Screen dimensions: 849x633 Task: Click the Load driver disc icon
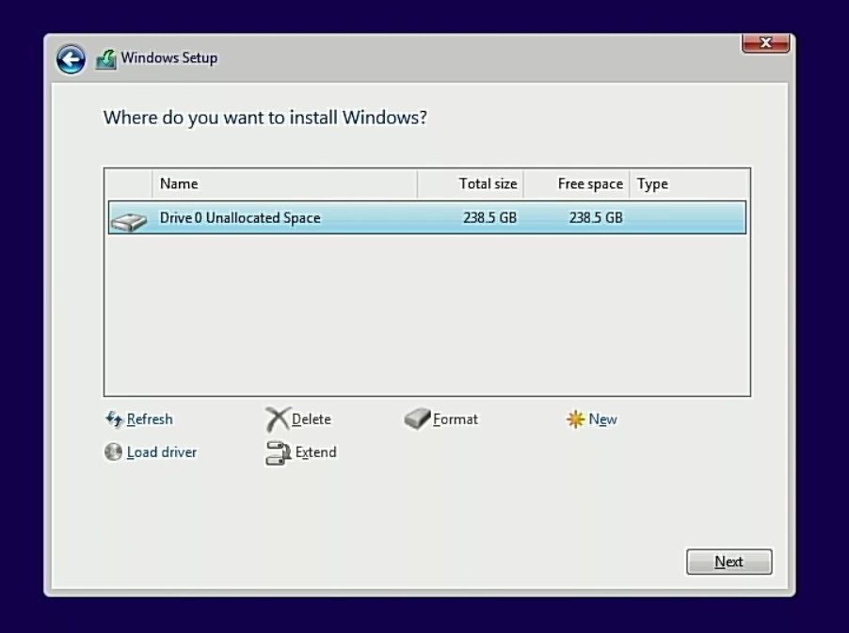coord(113,452)
